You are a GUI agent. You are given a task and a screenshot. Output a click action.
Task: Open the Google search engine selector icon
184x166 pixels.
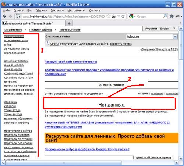pyautogui.click(x=131, y=16)
